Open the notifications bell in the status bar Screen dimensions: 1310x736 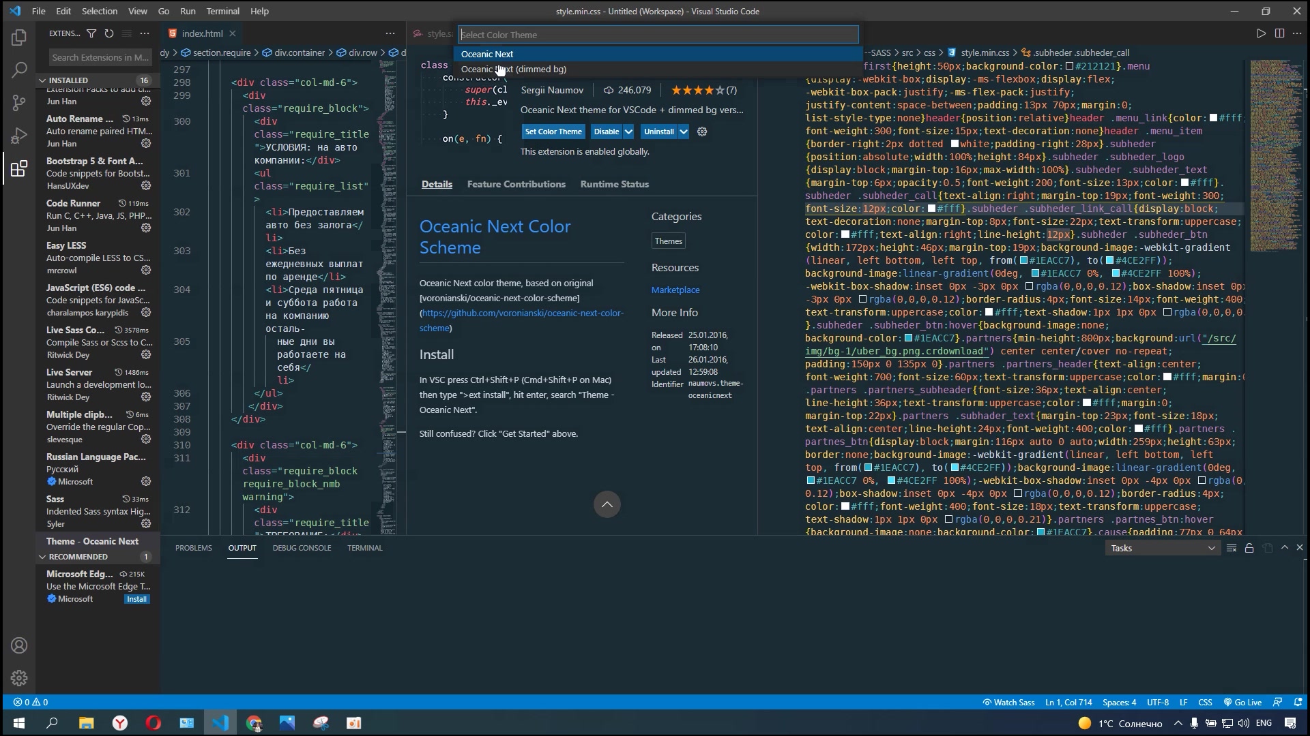tap(1298, 702)
